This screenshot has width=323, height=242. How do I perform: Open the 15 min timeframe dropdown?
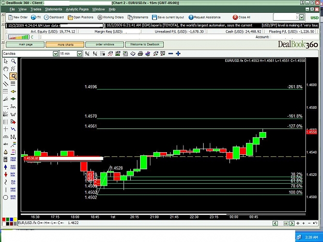click(80, 54)
